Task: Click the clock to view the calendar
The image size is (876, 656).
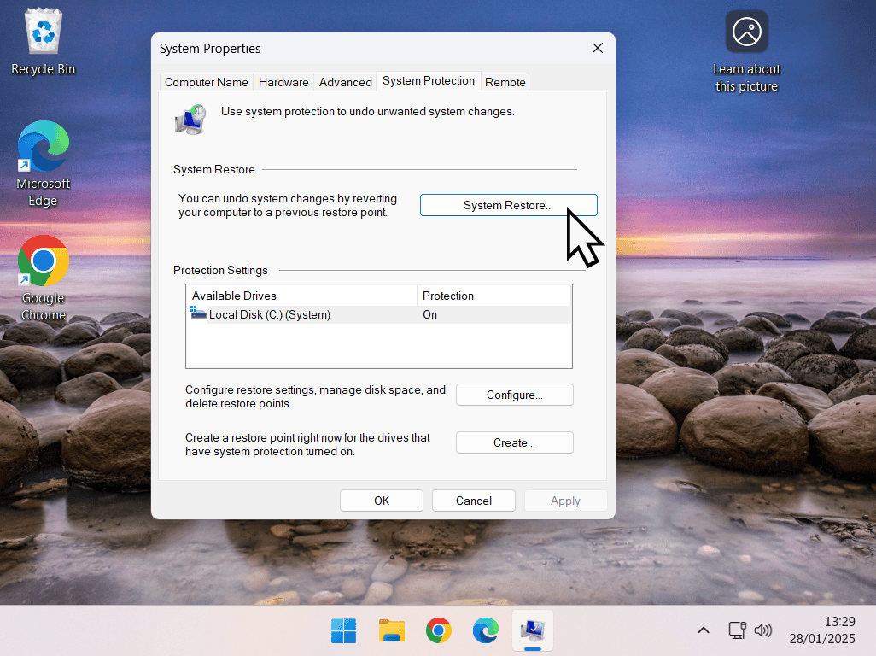Action: tap(822, 630)
